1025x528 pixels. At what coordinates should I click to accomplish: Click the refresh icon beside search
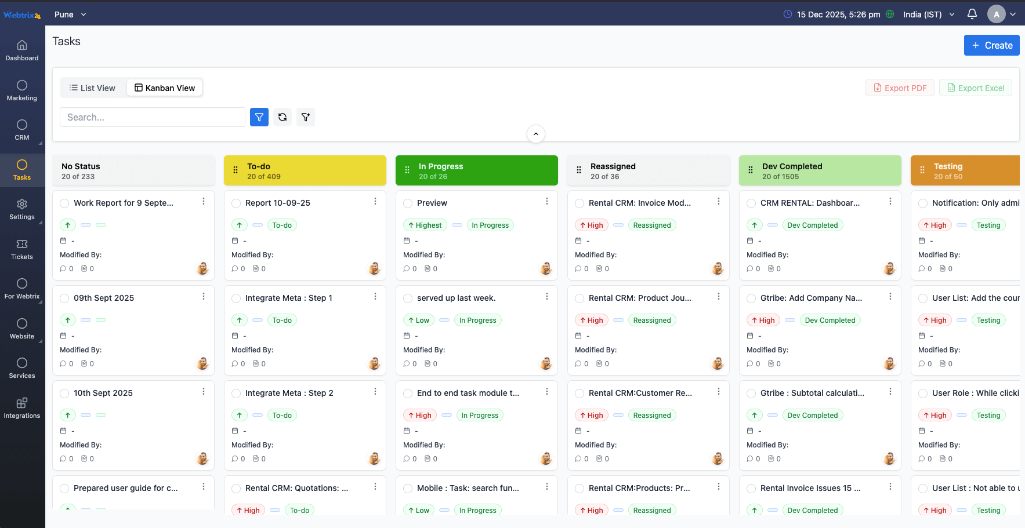click(282, 117)
